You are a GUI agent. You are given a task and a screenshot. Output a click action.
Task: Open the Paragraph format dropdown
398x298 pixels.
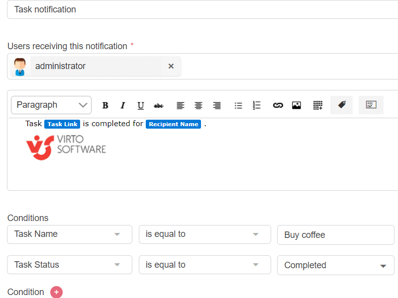pyautogui.click(x=51, y=105)
